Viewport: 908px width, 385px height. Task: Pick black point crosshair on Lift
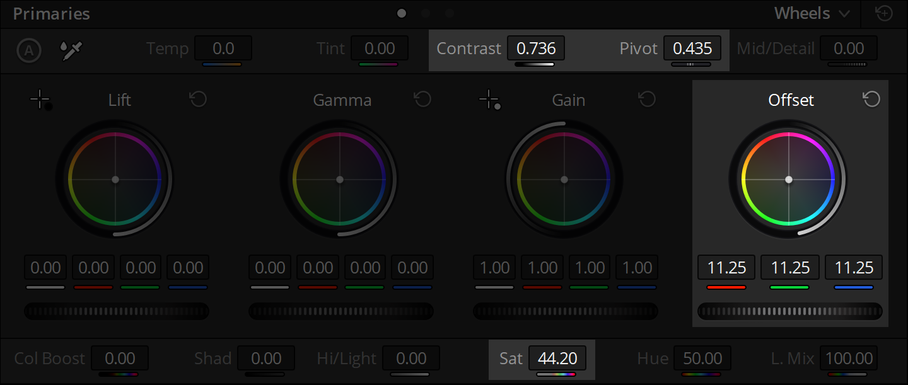(42, 100)
